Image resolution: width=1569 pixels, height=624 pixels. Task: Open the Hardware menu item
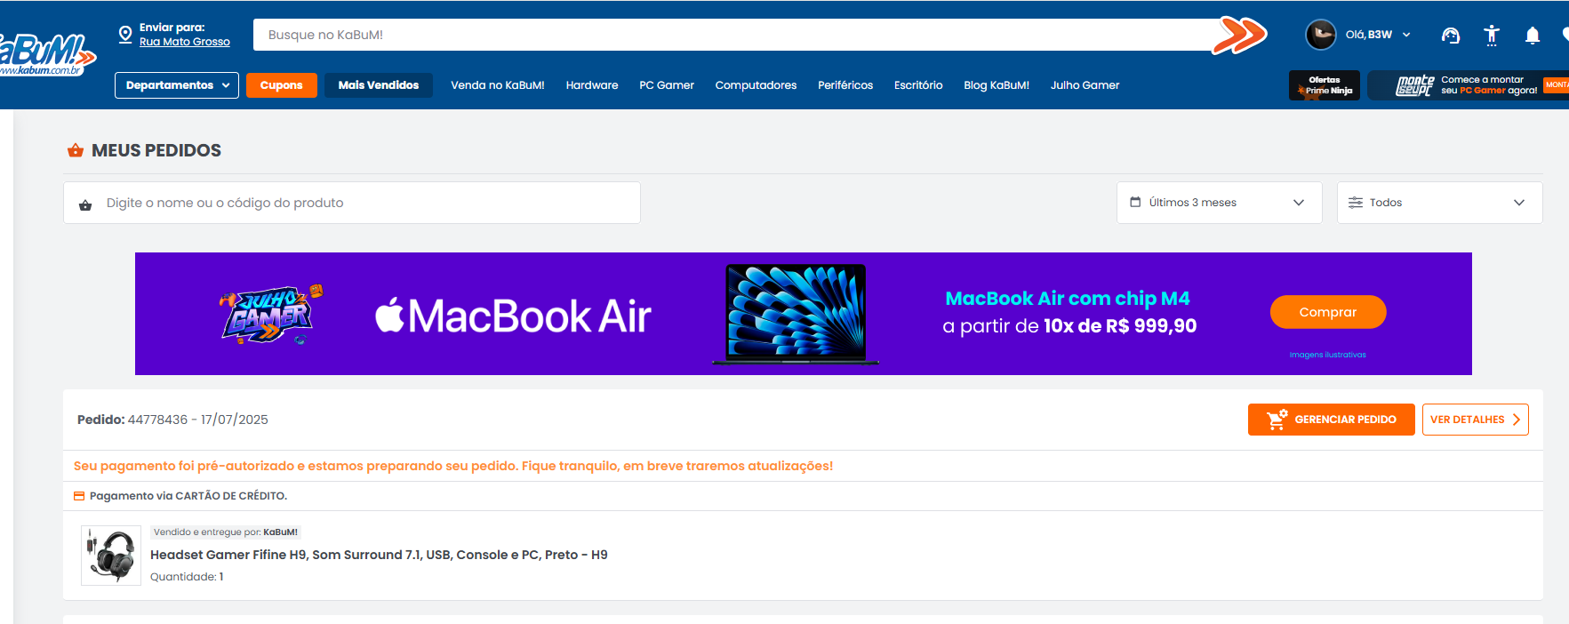coord(591,85)
